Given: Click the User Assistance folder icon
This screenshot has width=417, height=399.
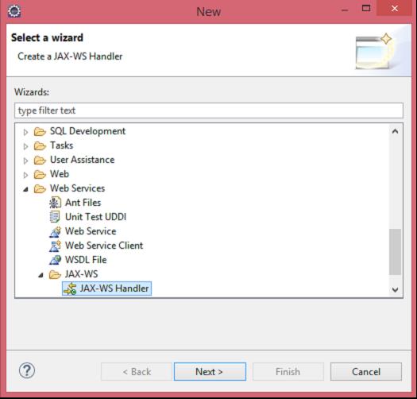Looking at the screenshot, I should tap(40, 161).
